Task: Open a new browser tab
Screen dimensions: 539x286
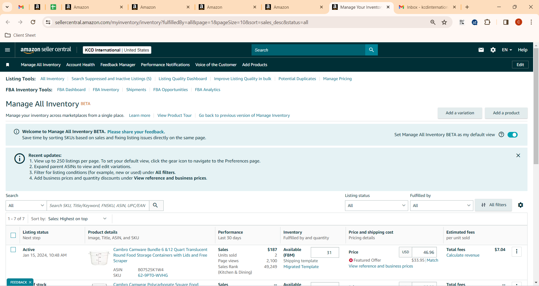Action: tap(467, 7)
